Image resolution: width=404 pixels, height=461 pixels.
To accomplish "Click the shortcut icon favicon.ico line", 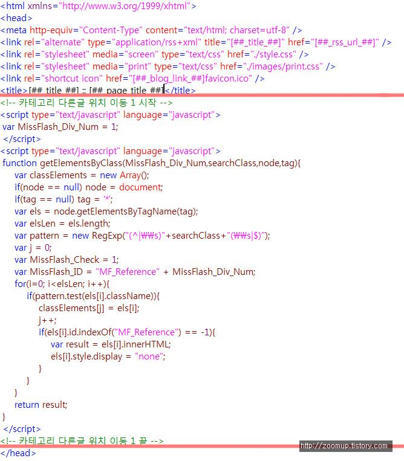I will click(x=132, y=79).
